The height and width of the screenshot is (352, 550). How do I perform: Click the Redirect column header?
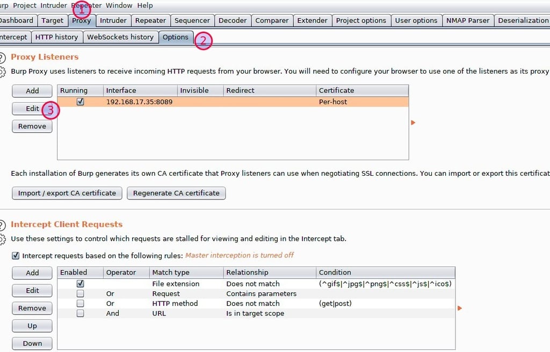point(270,90)
